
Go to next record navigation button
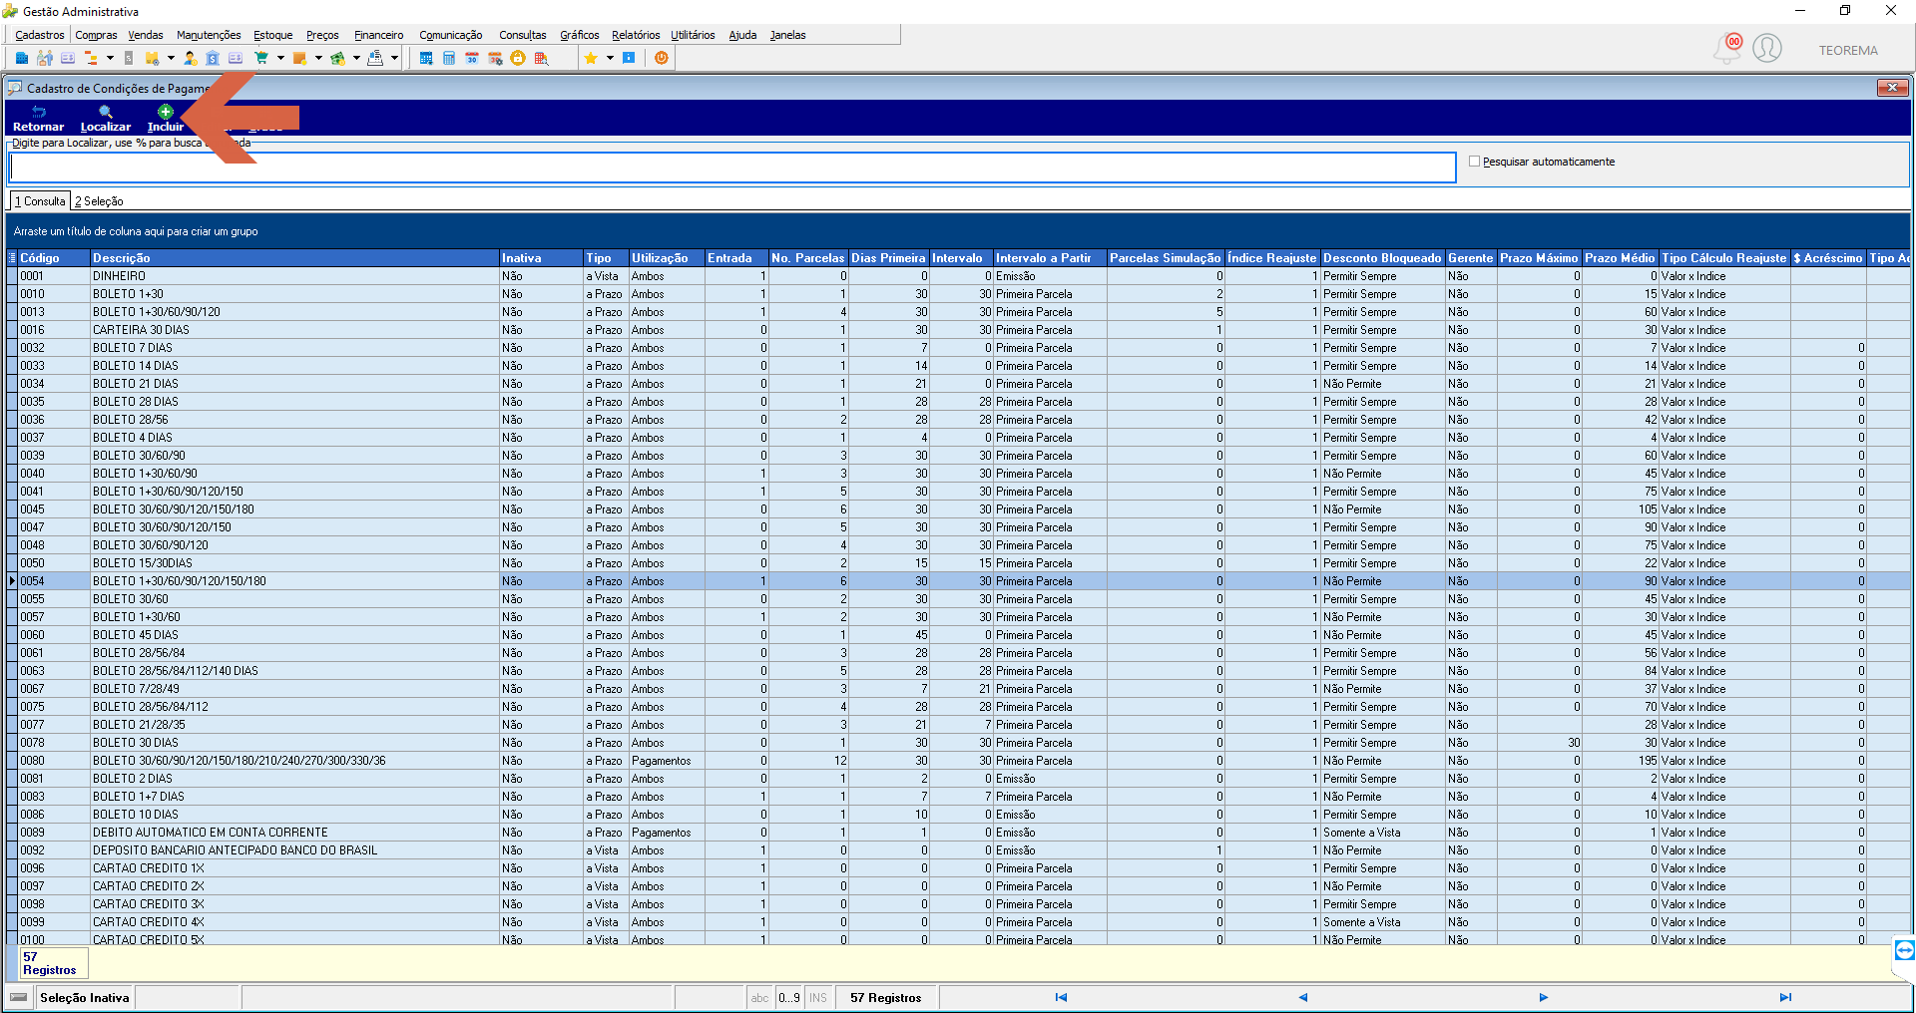click(1543, 997)
